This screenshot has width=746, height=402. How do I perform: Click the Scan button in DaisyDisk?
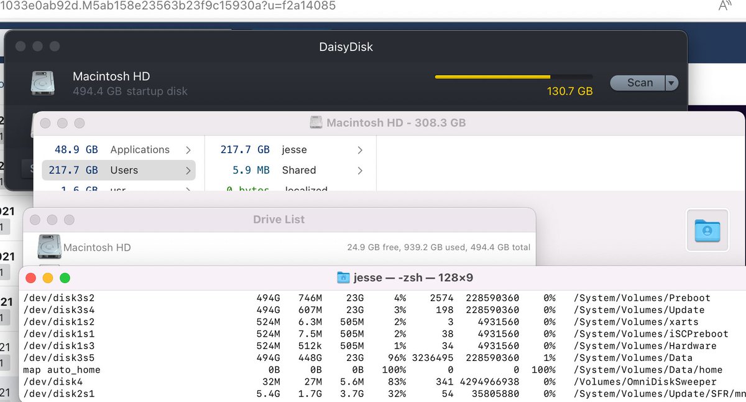(637, 83)
